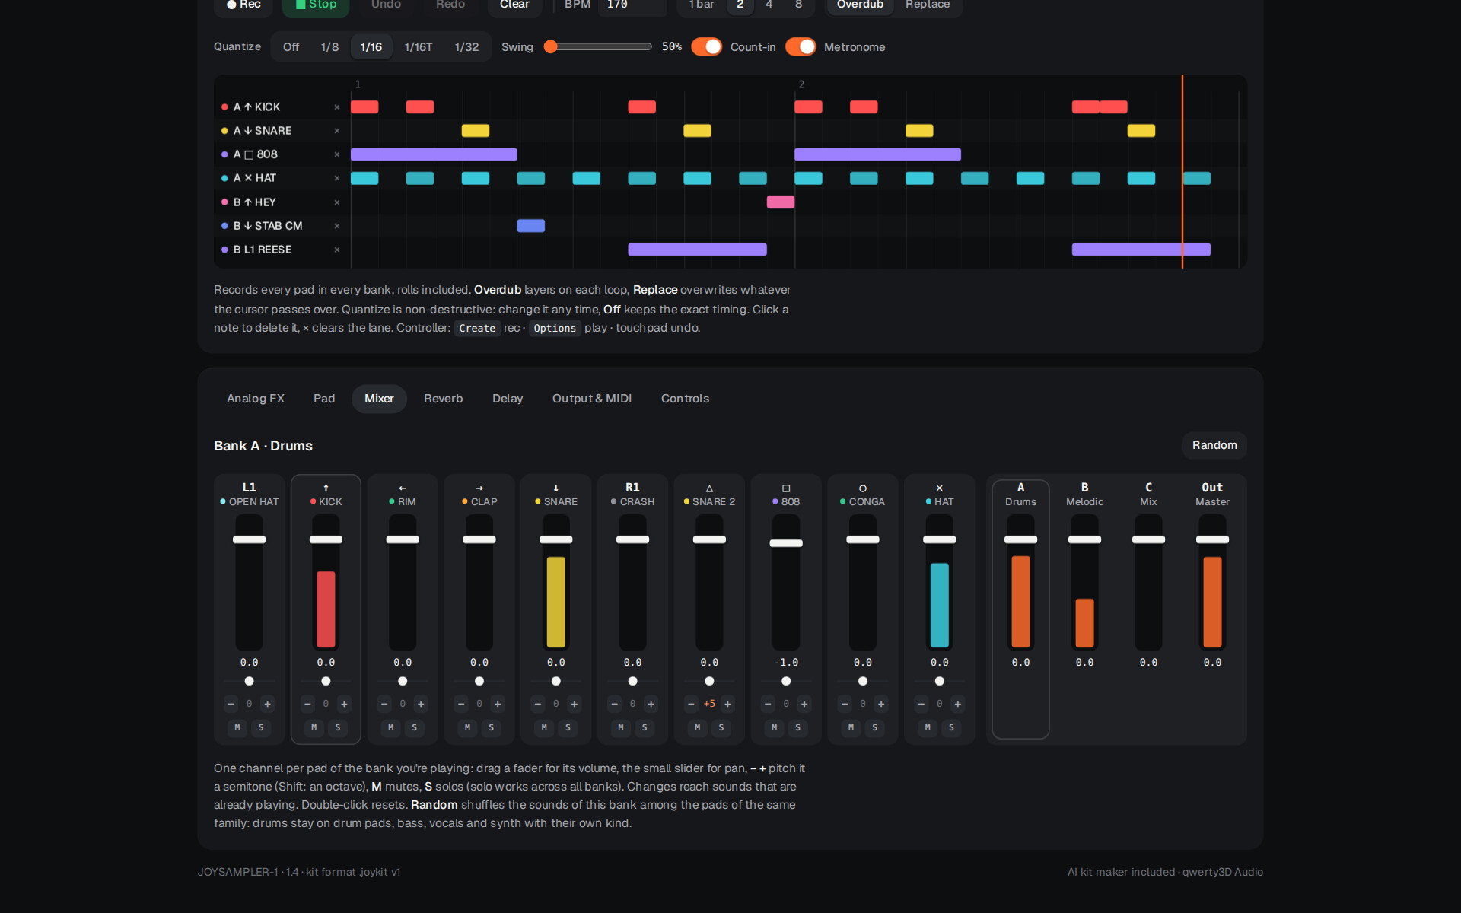Open the Reverb tab

point(443,399)
